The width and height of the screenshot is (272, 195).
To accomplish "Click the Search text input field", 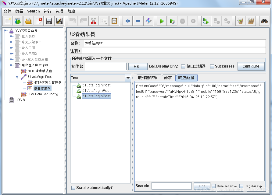I will [172, 186].
